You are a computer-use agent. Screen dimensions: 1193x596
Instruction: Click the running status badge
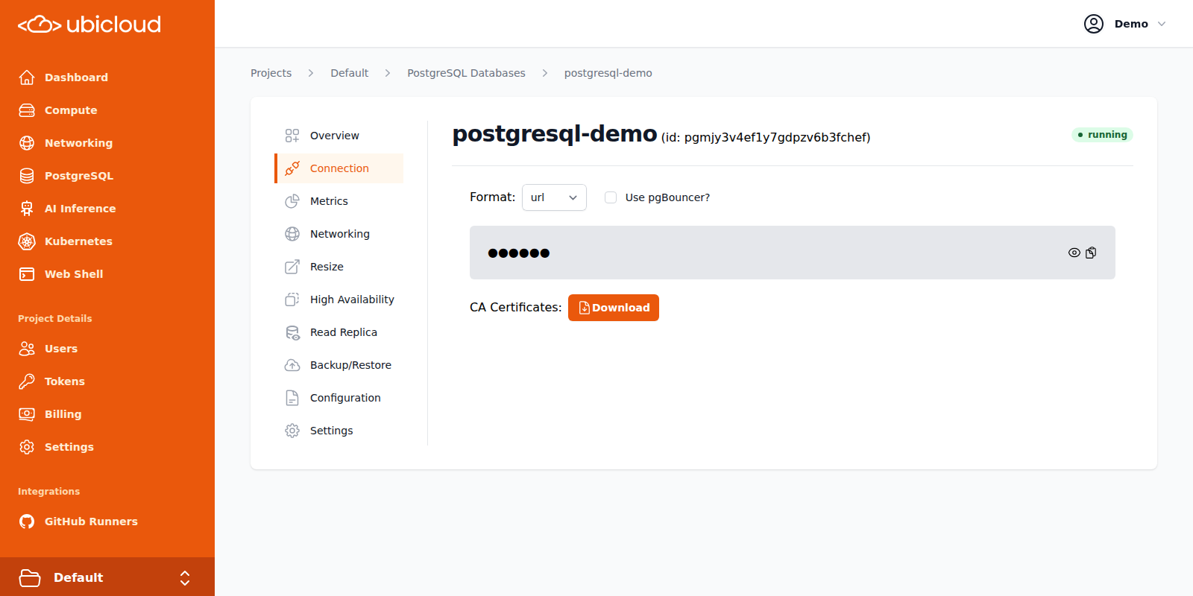(1102, 135)
